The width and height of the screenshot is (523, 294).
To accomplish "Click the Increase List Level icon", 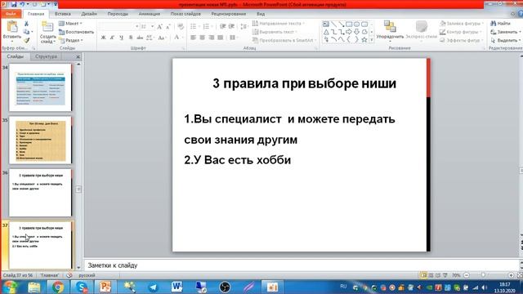I will [231, 26].
